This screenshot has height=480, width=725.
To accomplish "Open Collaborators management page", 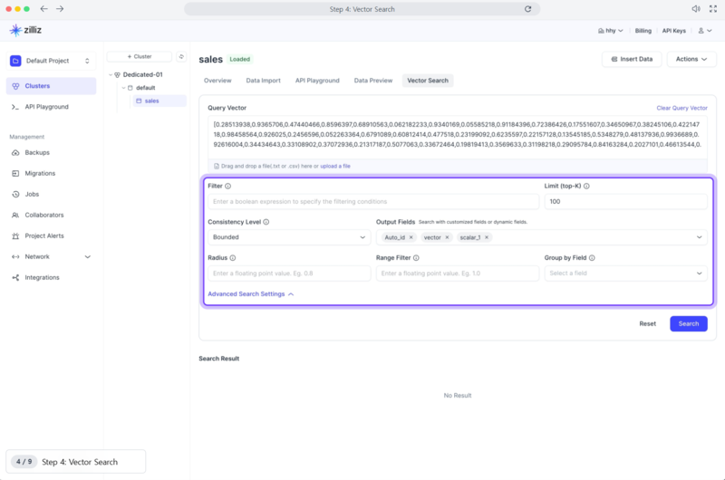I will pyautogui.click(x=43, y=215).
